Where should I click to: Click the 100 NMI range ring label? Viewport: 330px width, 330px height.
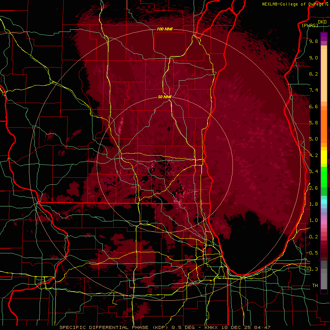point(165,29)
